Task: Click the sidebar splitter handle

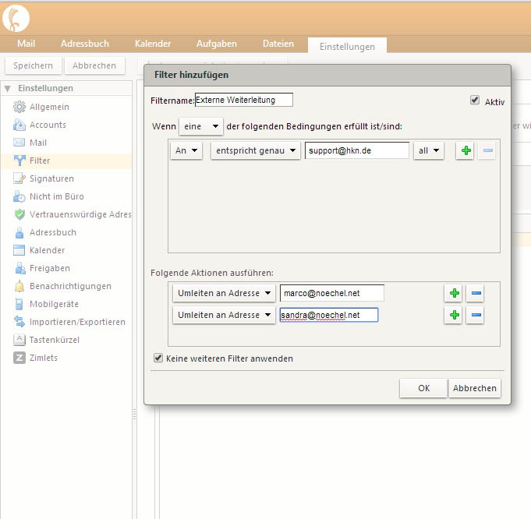Action: [x=134, y=414]
